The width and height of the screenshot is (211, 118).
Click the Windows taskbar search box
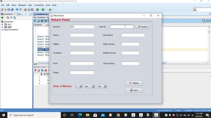(34, 115)
